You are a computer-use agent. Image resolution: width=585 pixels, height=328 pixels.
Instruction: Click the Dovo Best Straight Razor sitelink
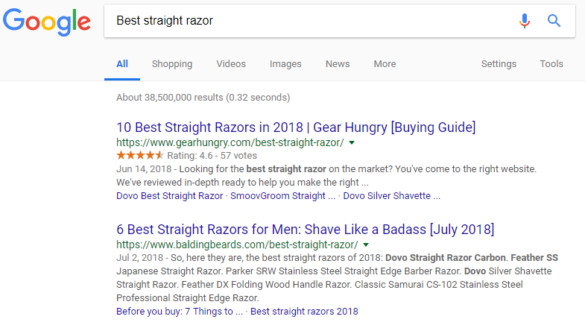[x=169, y=197]
